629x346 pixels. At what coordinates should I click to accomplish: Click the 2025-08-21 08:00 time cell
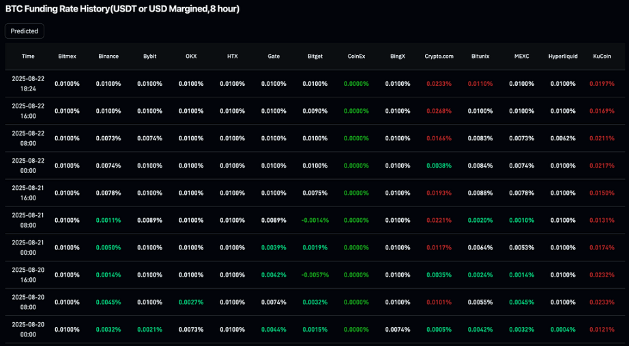point(28,220)
